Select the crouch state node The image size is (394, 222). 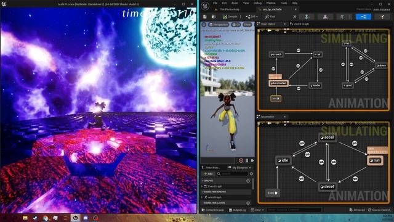tap(276, 54)
